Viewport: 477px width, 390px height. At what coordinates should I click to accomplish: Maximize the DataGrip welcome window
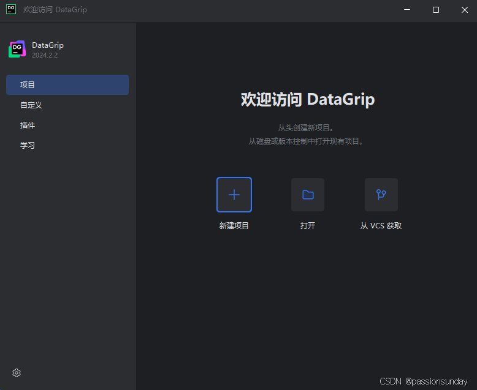click(x=436, y=10)
